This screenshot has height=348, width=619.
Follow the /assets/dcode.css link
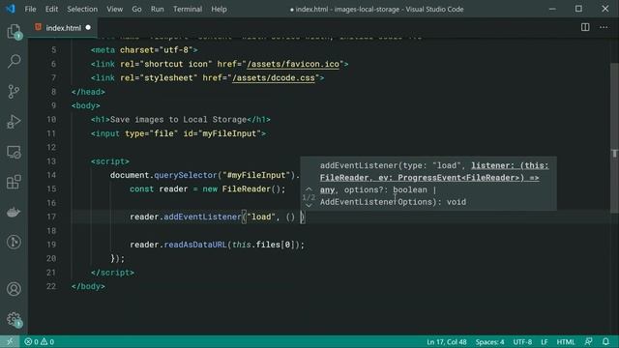(274, 77)
